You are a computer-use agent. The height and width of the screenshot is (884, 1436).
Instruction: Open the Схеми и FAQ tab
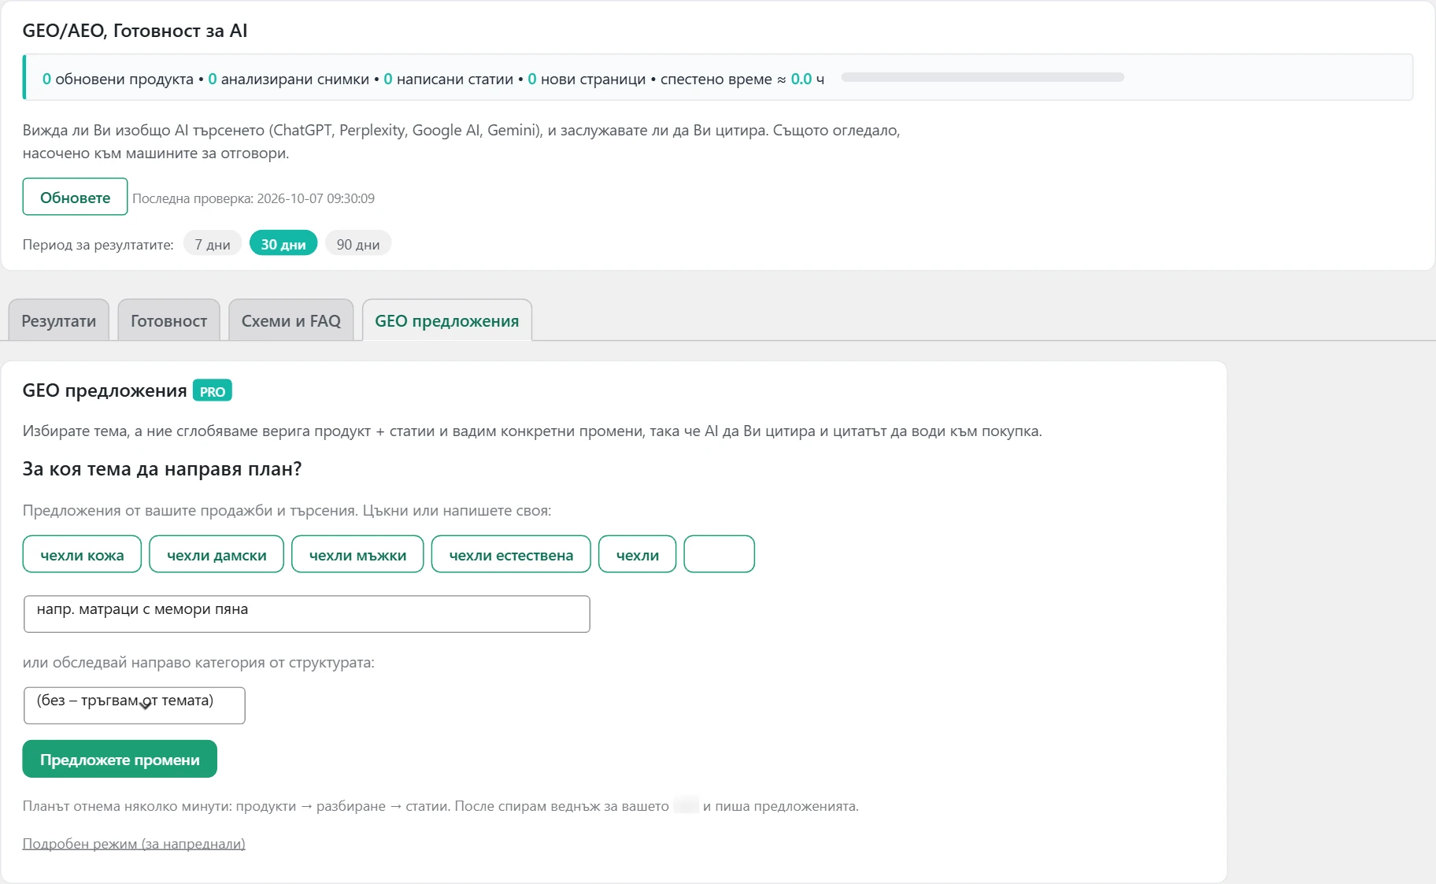(291, 320)
